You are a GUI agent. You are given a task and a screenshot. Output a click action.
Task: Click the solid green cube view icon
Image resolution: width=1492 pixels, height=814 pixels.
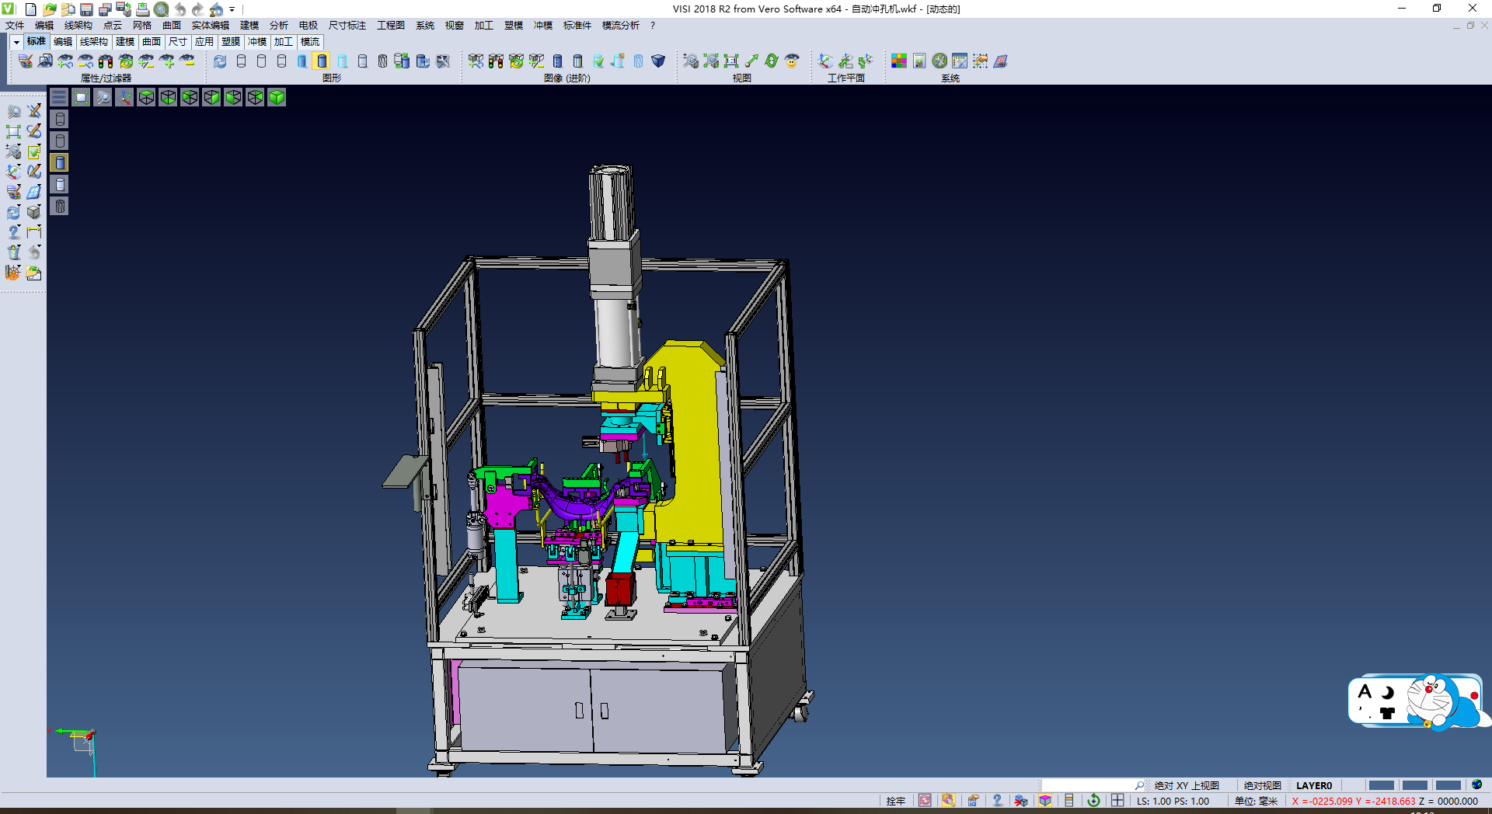[277, 97]
